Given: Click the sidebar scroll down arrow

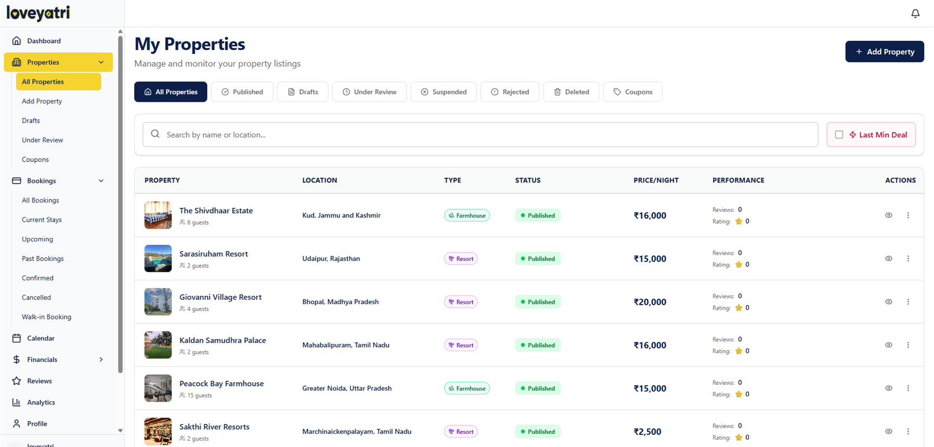Looking at the screenshot, I should click(120, 431).
